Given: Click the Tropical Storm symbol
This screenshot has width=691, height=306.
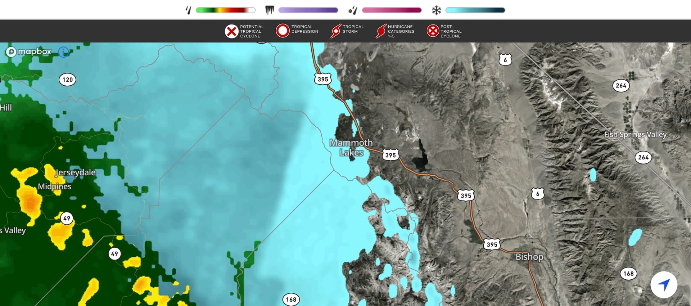Looking at the screenshot, I should [x=335, y=31].
